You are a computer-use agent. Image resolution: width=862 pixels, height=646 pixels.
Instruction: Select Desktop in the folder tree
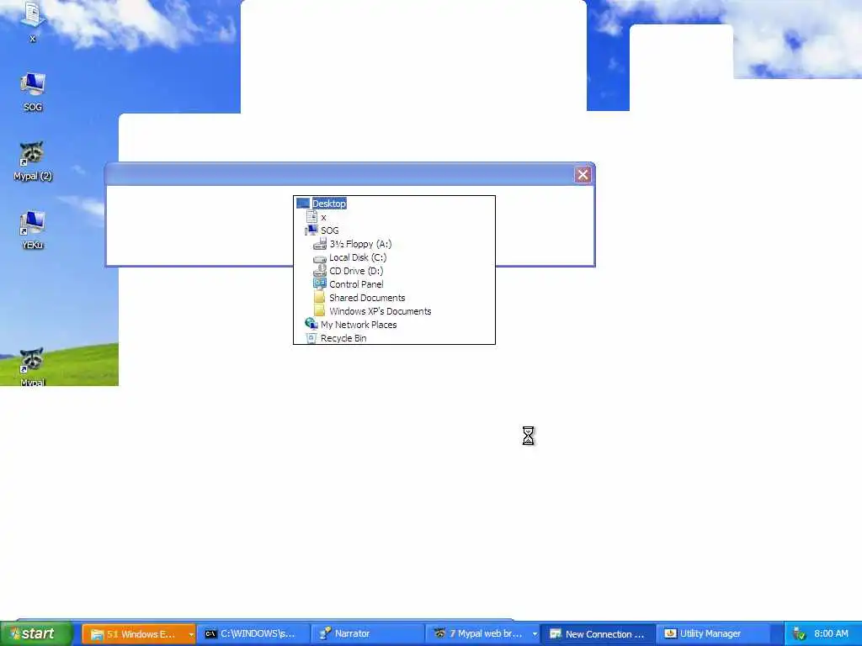coord(329,204)
